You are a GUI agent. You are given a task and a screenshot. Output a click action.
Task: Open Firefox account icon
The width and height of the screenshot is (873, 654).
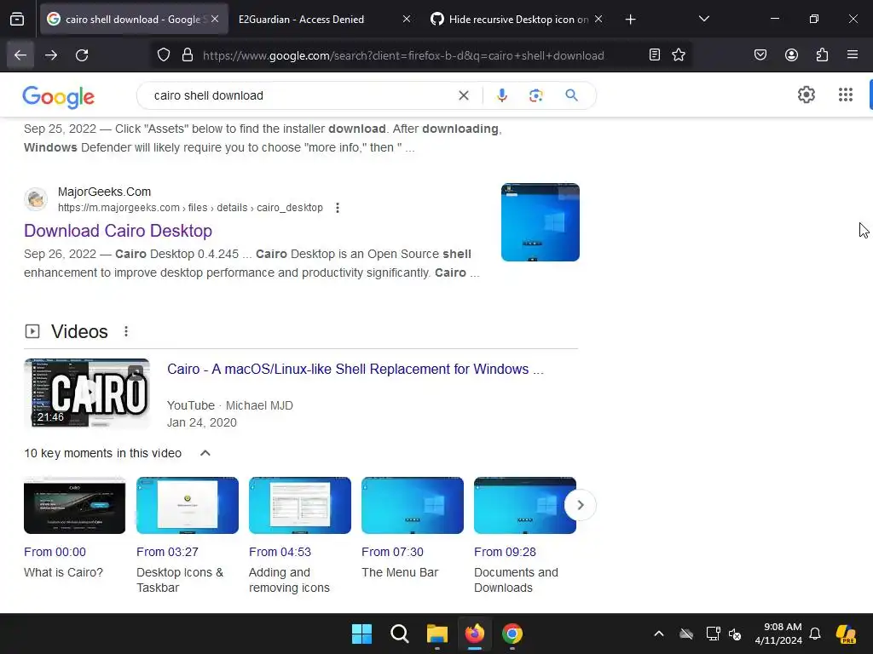click(791, 55)
